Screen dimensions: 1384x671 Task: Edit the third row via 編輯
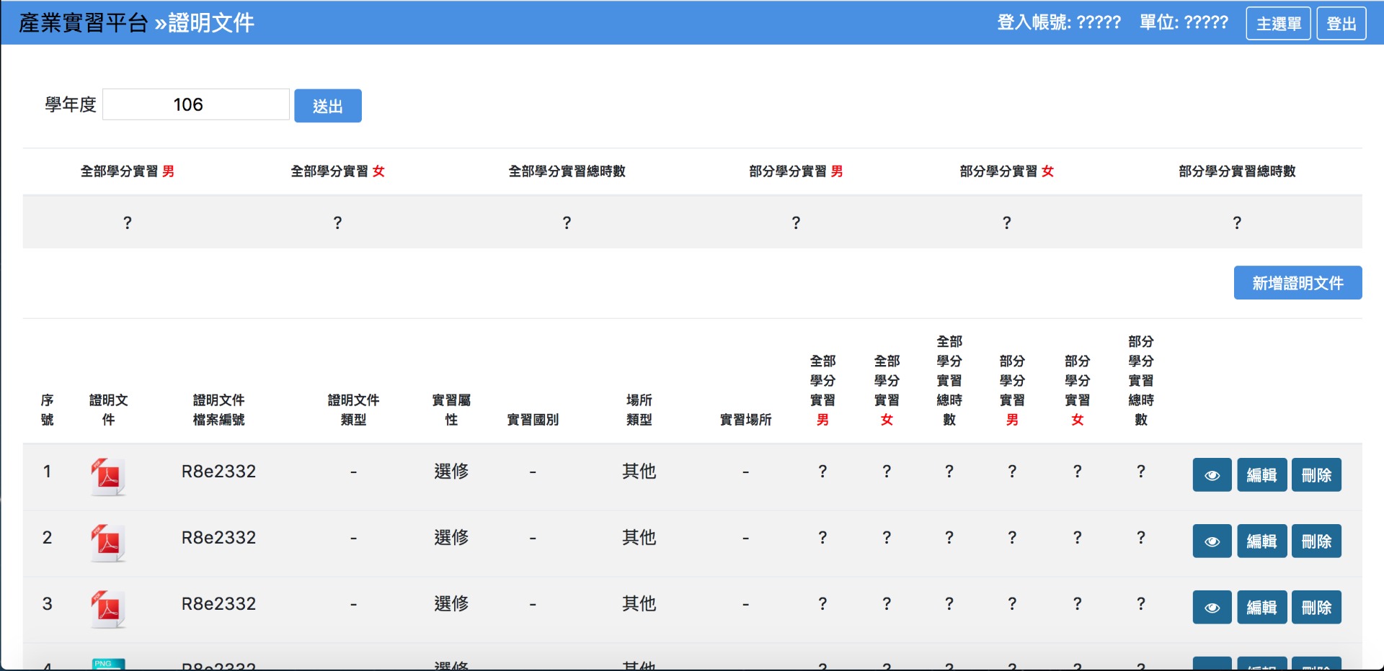click(1261, 608)
